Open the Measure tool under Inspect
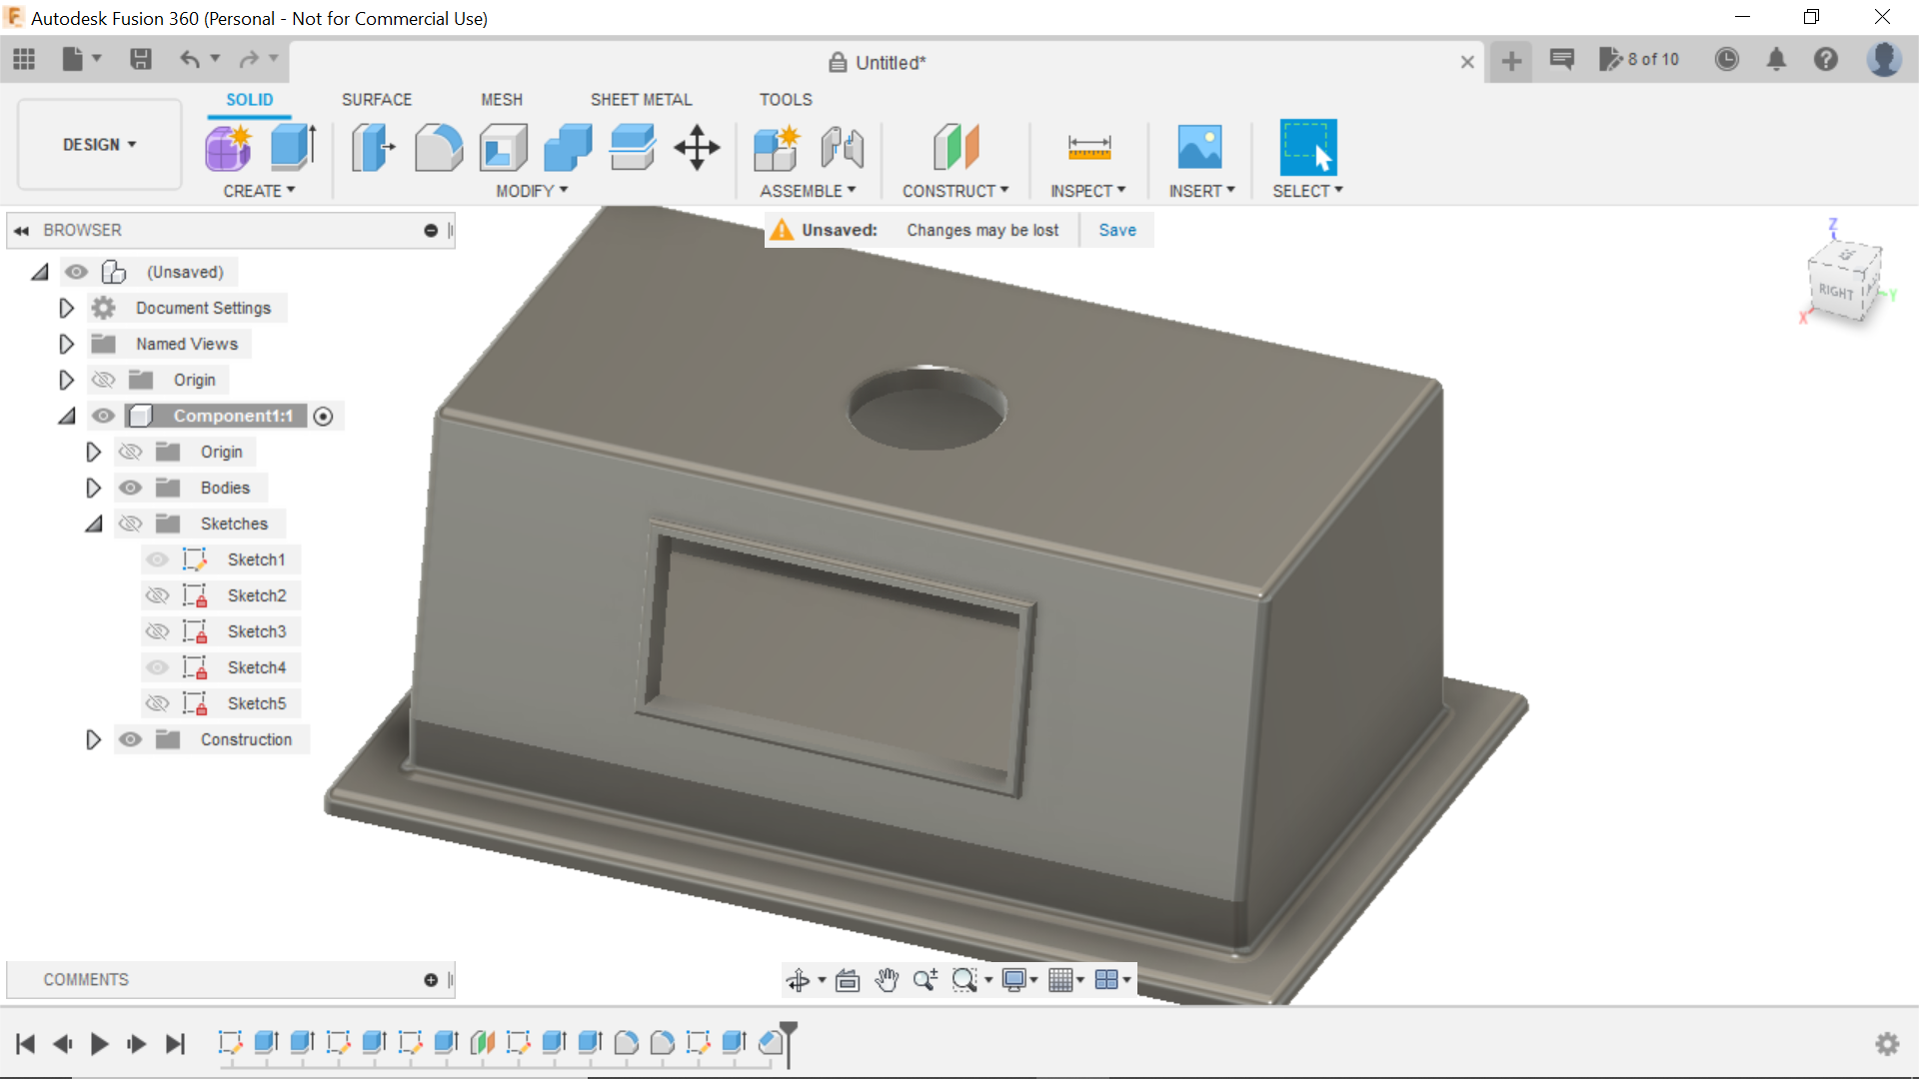 pos(1088,147)
